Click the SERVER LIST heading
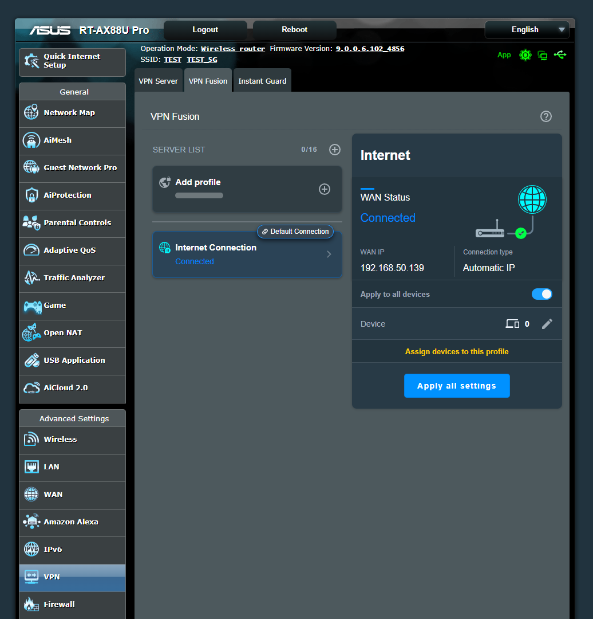 click(179, 150)
